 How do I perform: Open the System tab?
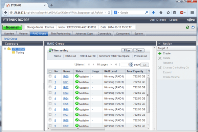point(139,34)
